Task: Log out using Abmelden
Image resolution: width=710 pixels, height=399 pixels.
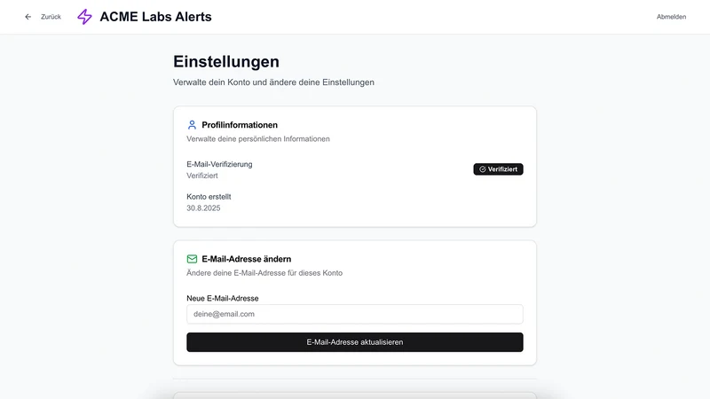Action: point(671,17)
